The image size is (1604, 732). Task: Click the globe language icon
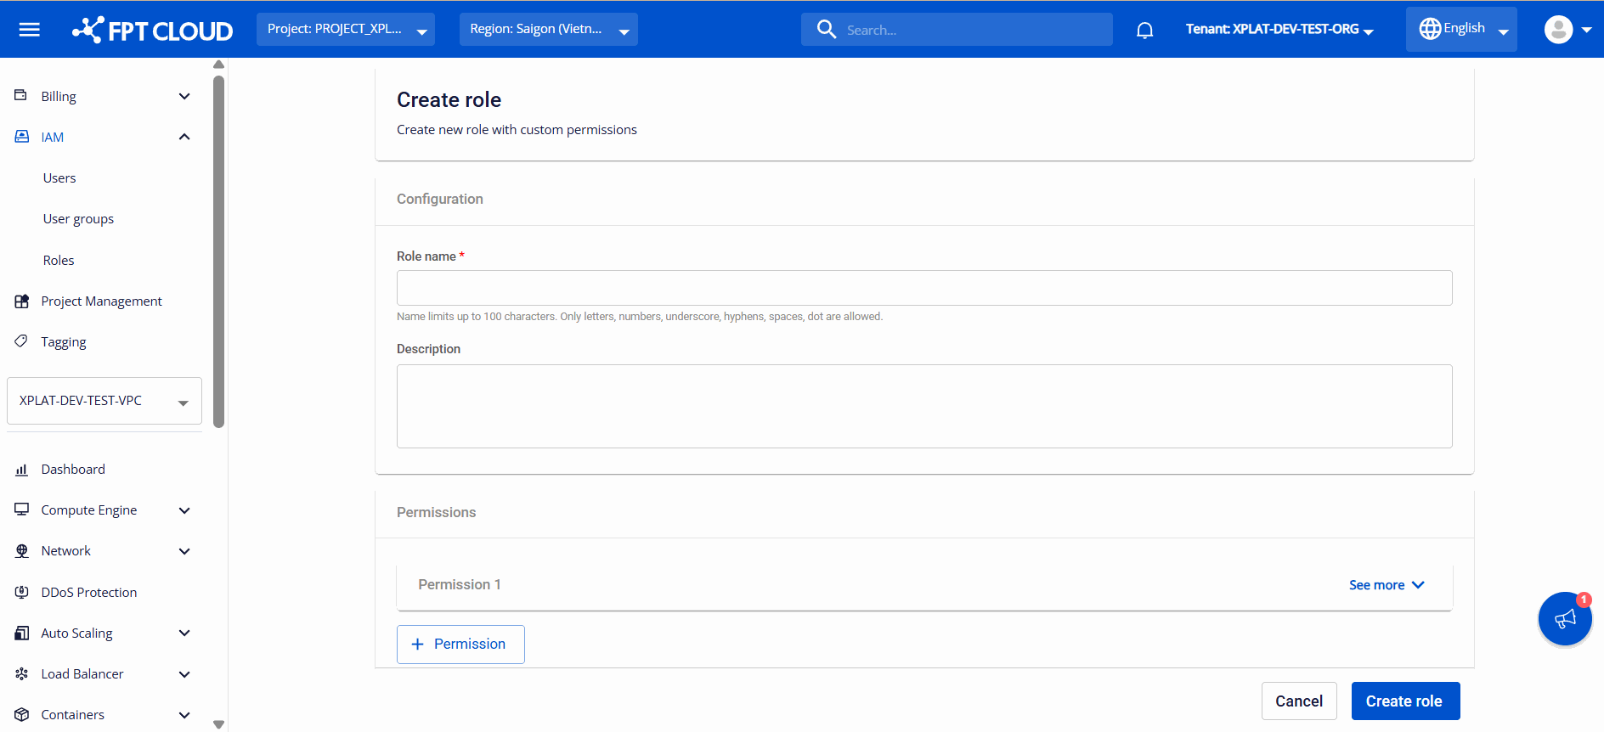point(1430,29)
